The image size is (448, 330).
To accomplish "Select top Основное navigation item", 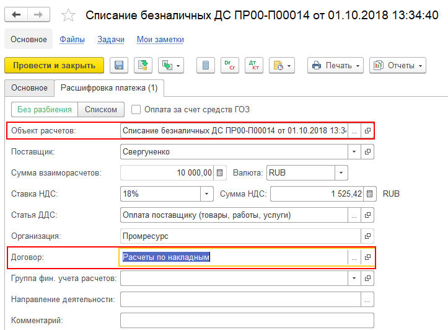I will [x=29, y=39].
